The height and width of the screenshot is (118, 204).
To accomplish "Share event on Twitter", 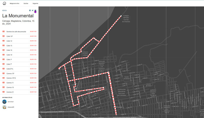I will 33,10.
